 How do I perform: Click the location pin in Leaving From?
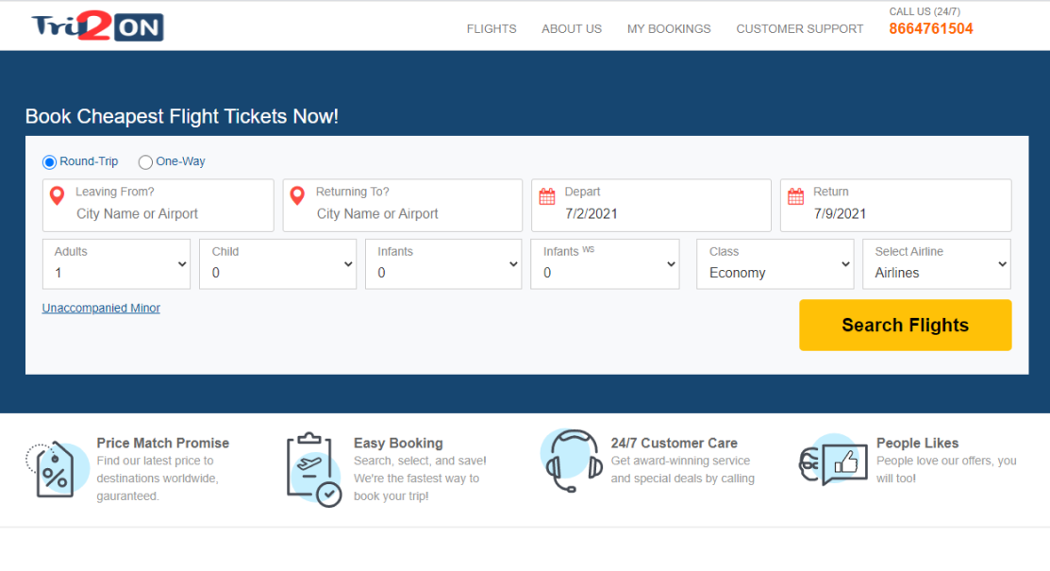[57, 196]
